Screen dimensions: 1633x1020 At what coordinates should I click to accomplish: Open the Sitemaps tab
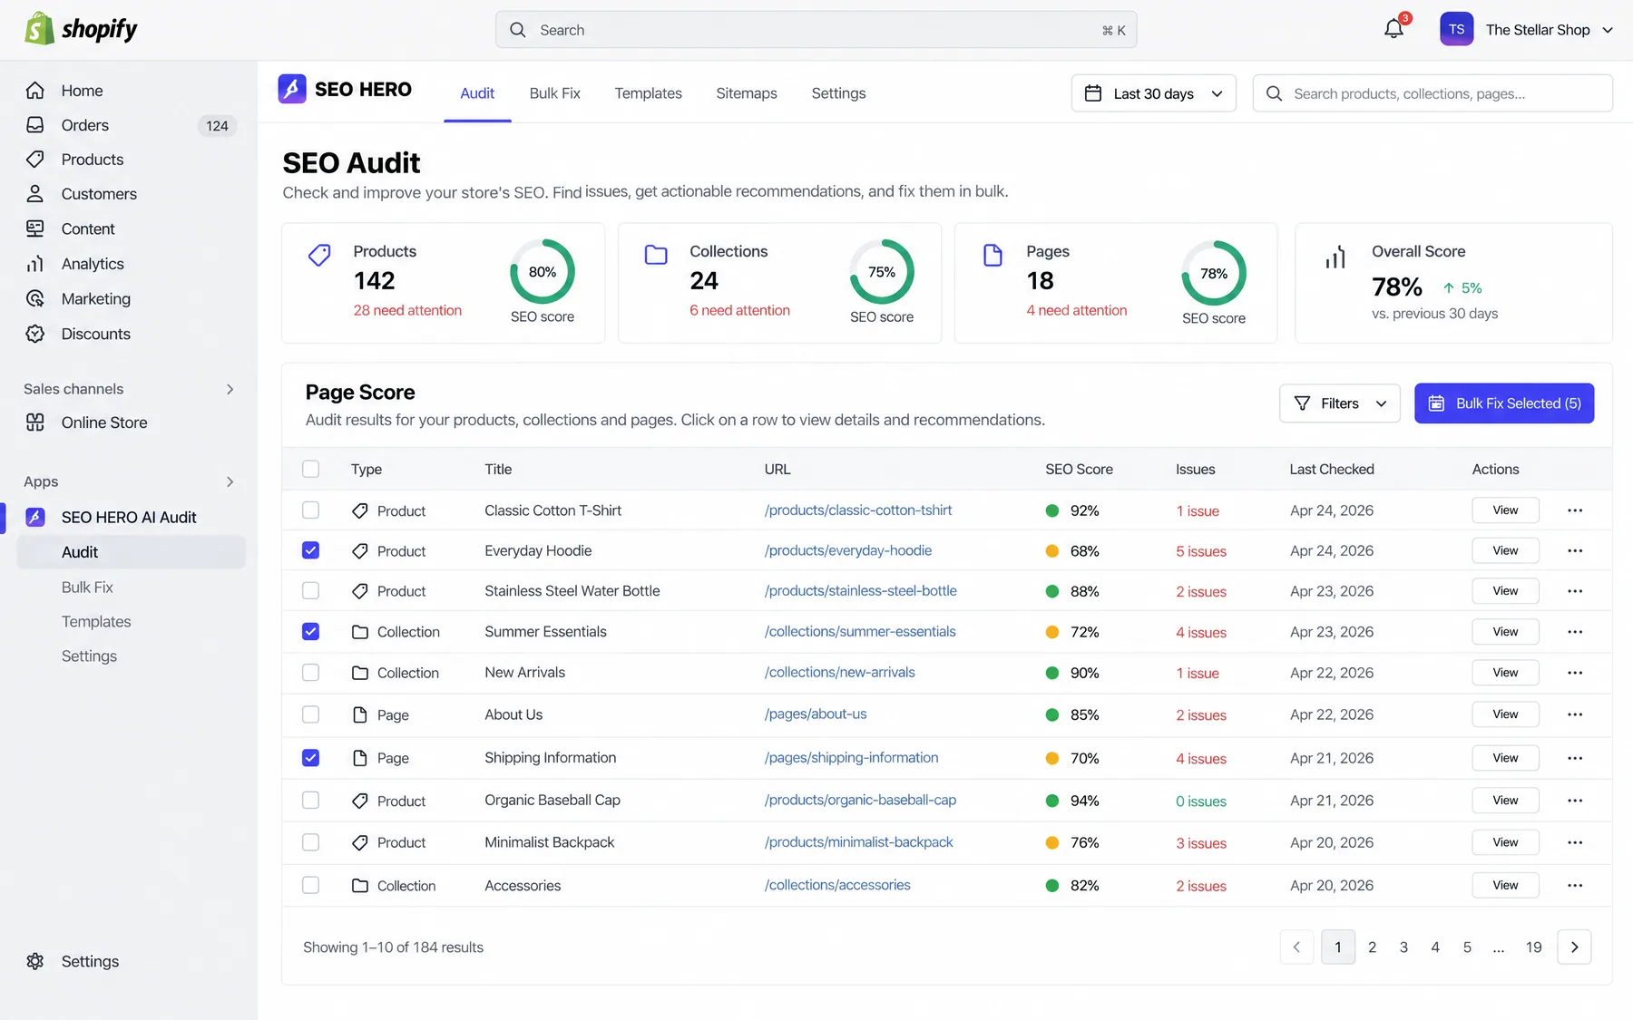746,93
